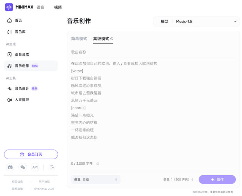Expand the Music-1.5 model dropdown

(x=197, y=21)
